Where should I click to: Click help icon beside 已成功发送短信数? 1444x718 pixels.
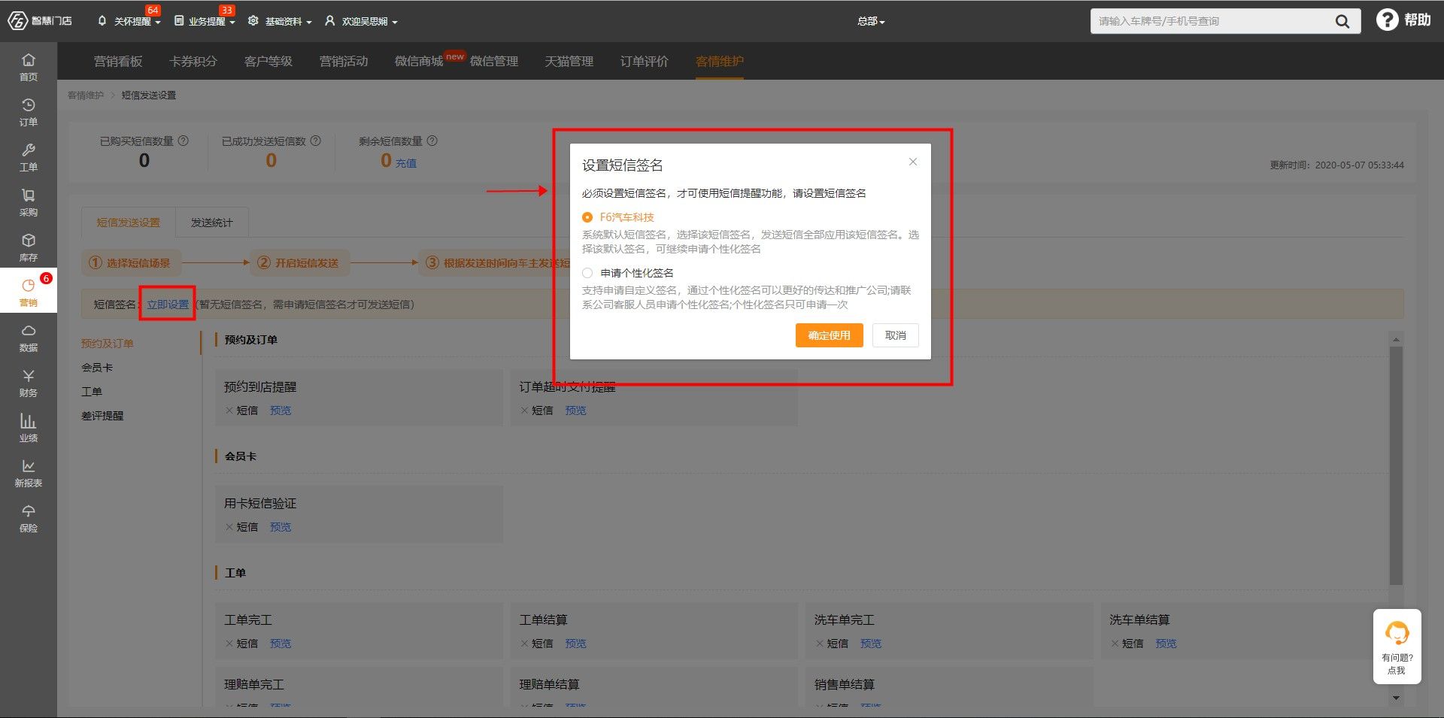pos(316,141)
